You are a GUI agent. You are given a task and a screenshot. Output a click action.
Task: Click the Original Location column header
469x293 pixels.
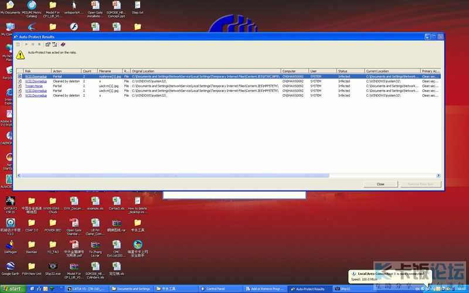click(205, 71)
